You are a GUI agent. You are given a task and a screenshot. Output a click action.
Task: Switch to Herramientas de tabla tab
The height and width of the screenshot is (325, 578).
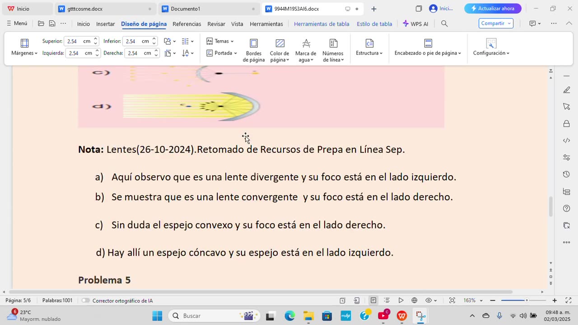tap(322, 24)
